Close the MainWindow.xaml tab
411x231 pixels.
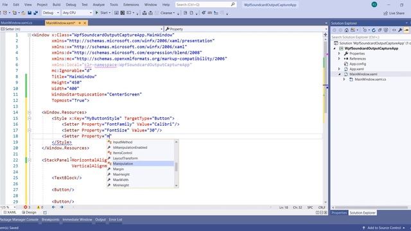click(x=85, y=23)
